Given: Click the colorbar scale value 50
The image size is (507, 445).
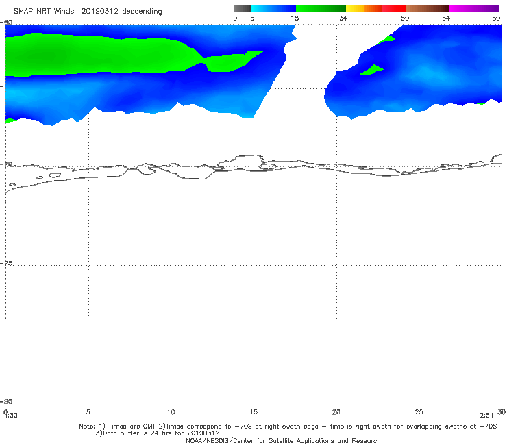Looking at the screenshot, I should point(405,18).
